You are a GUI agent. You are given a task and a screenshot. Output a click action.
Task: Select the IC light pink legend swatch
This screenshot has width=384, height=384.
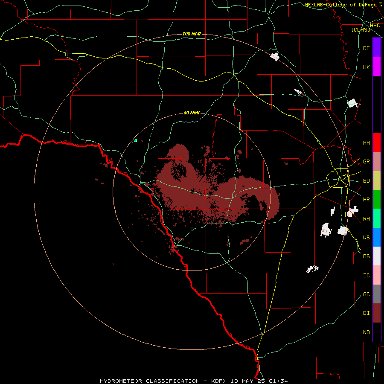[x=377, y=275]
